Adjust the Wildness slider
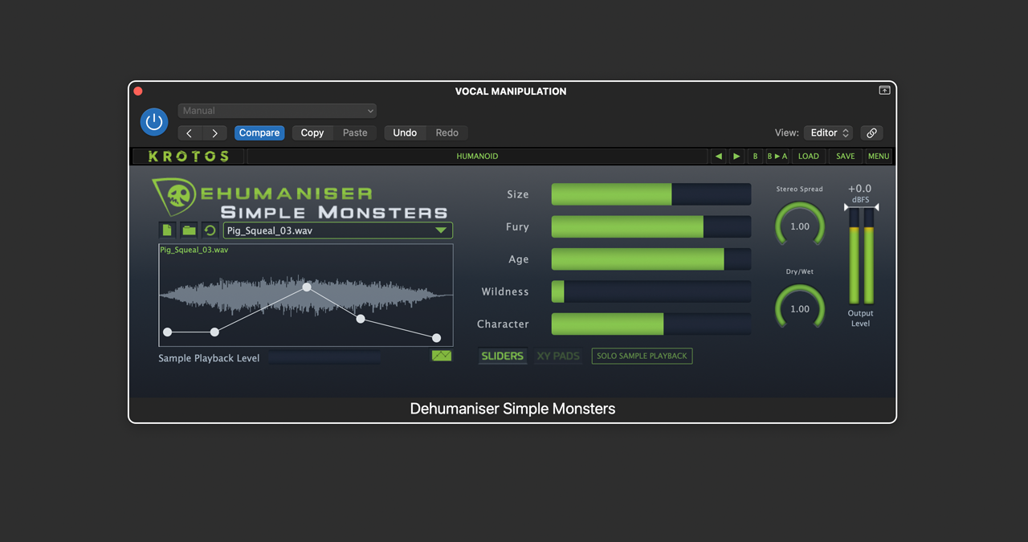The width and height of the screenshot is (1028, 542). pos(651,291)
